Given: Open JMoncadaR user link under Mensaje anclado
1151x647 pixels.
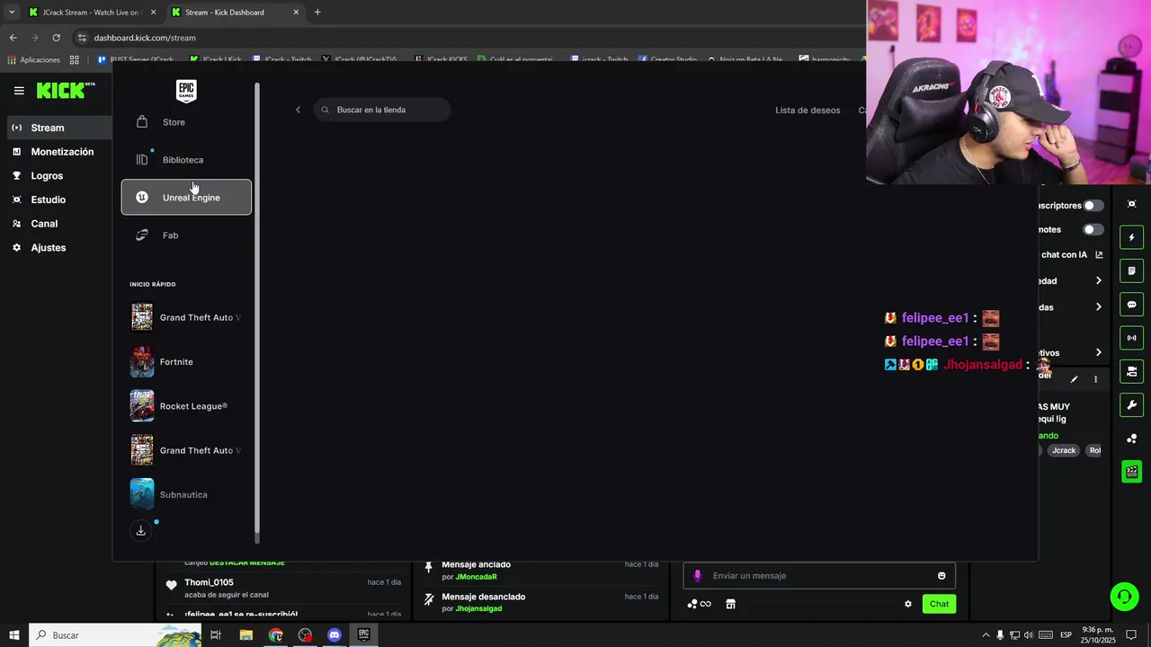Looking at the screenshot, I should pyautogui.click(x=476, y=577).
